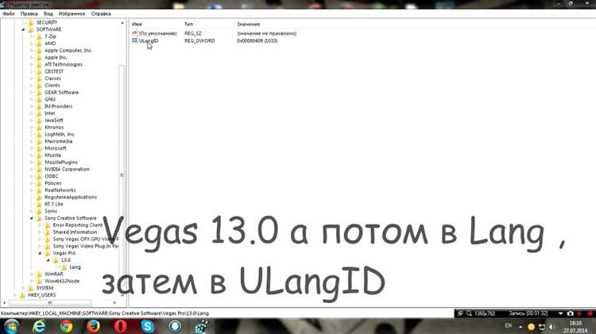Click the EN language indicator in tray
Viewport: 596px width, 334px height.
[509, 325]
